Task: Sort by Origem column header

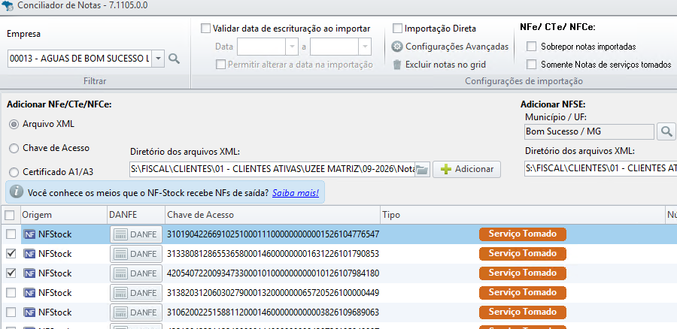Action: [x=63, y=215]
